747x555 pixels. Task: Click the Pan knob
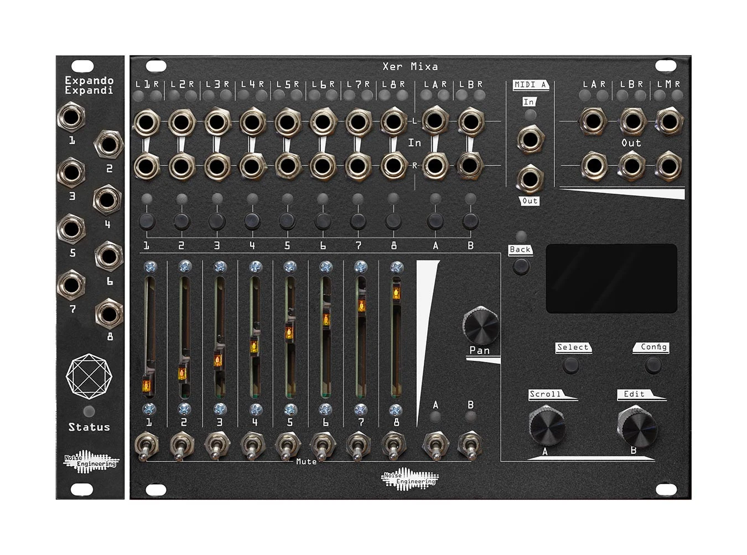click(x=480, y=326)
